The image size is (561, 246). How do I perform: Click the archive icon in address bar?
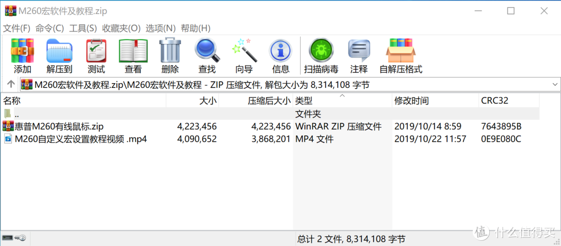27,84
